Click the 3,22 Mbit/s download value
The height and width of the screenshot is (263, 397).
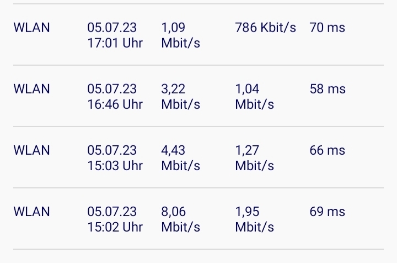point(180,96)
